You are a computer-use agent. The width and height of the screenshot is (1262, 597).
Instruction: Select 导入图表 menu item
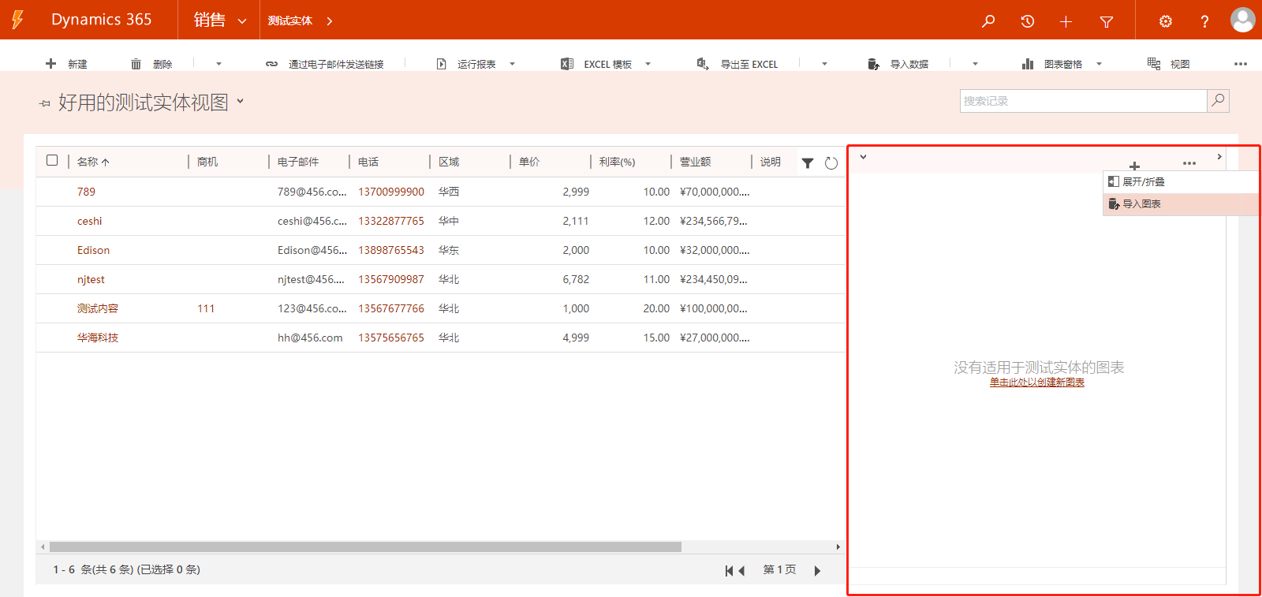1180,204
